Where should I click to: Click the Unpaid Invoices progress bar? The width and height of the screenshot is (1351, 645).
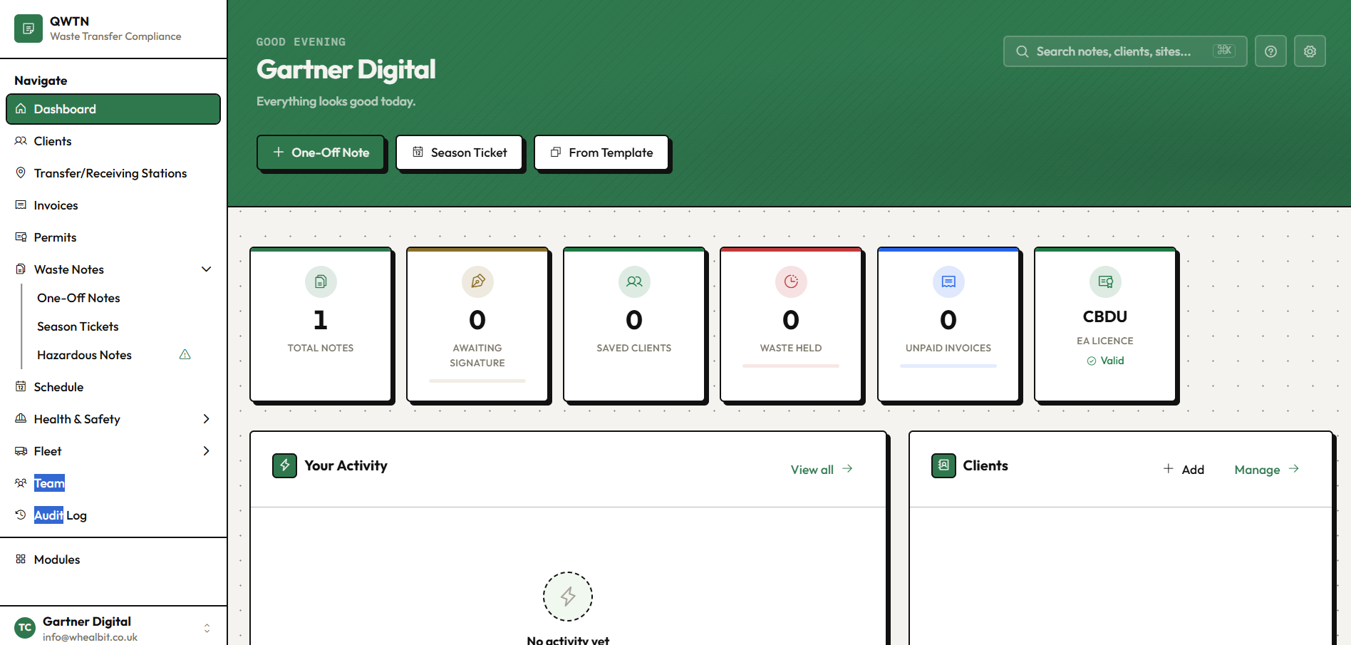tap(948, 366)
